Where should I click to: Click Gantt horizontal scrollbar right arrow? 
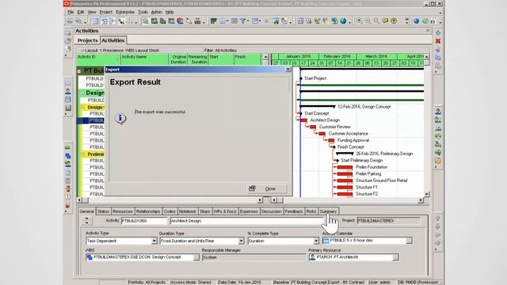[421, 200]
